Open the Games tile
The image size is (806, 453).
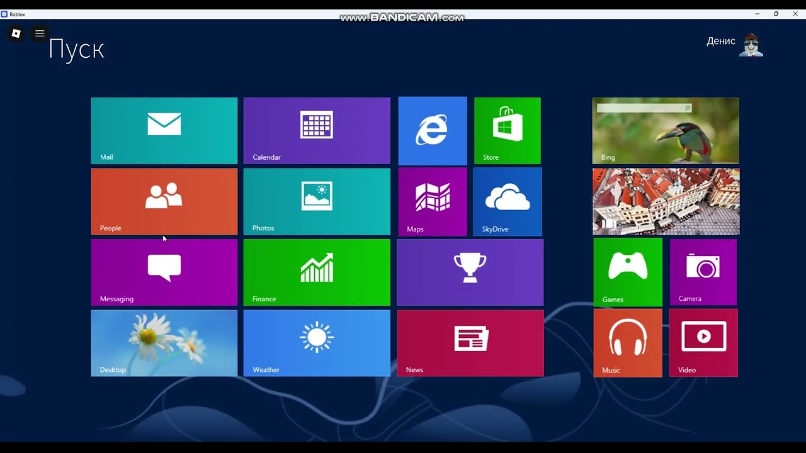tap(628, 272)
